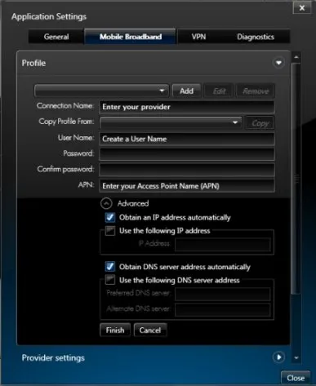Viewport: 316px width, 386px height.
Task: Collapse the Profile section arrow
Action: [278, 63]
